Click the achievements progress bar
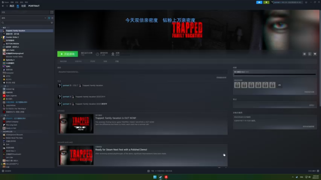 pos(275,74)
